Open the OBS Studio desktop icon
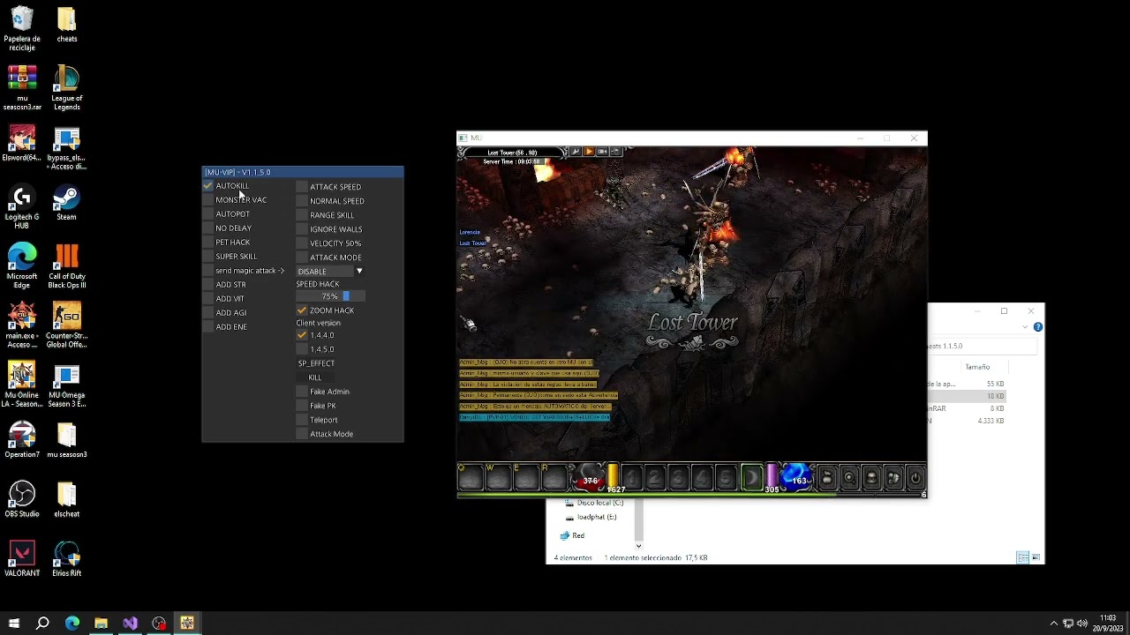 click(x=22, y=499)
